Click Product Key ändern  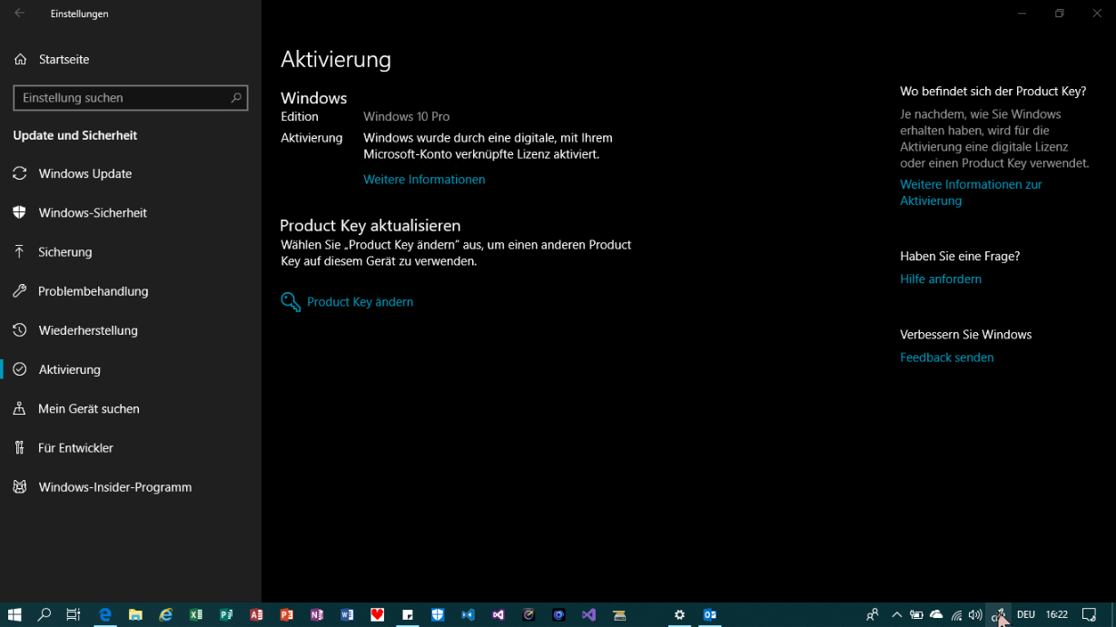[360, 302]
